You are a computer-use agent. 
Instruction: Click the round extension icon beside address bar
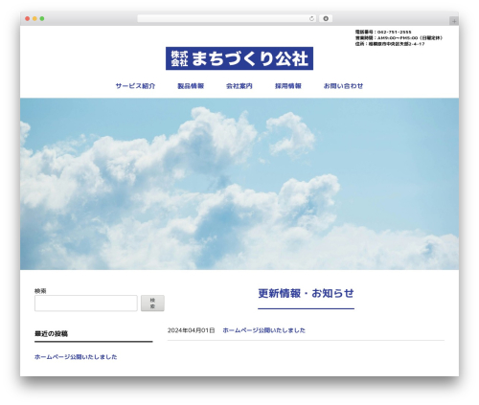(x=326, y=19)
